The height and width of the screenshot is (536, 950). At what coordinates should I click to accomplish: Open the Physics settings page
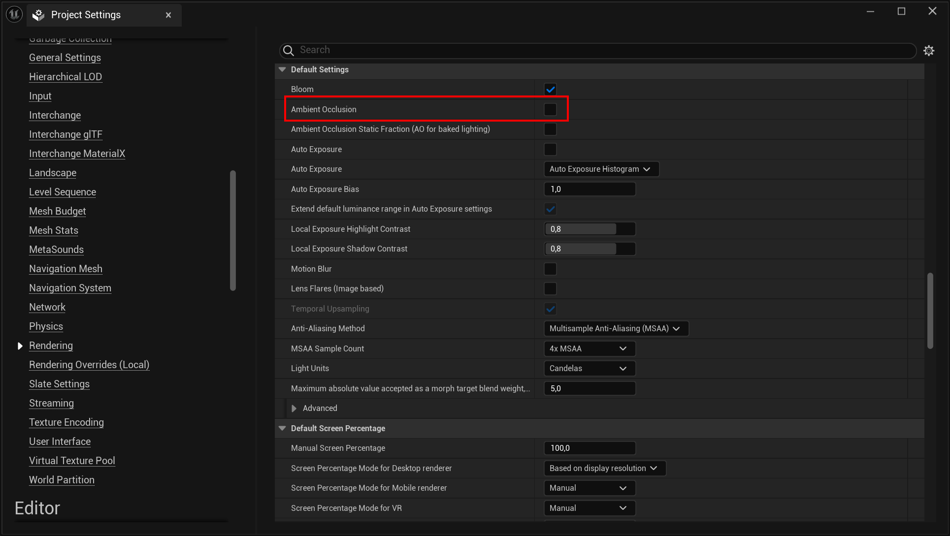[46, 326]
